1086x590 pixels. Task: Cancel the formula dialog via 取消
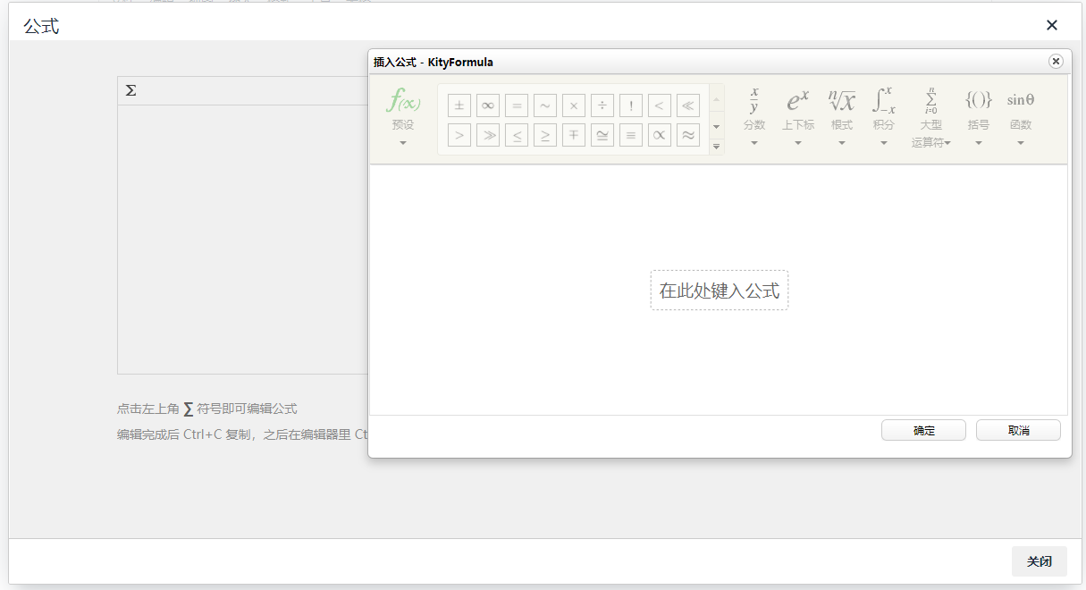(x=1018, y=430)
